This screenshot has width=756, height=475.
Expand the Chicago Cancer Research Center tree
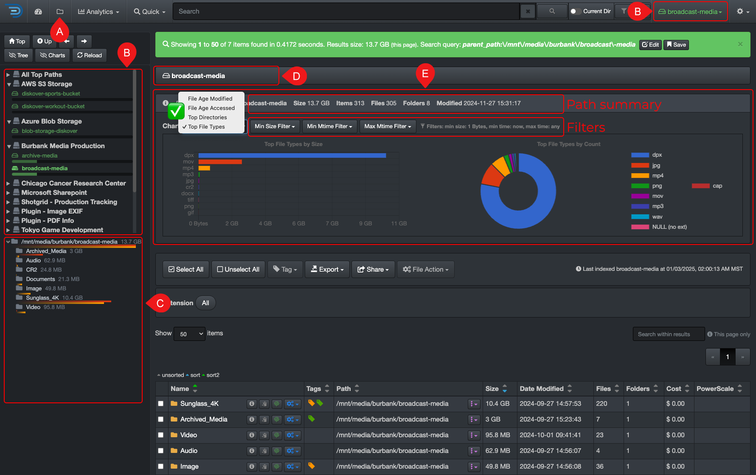click(x=8, y=183)
